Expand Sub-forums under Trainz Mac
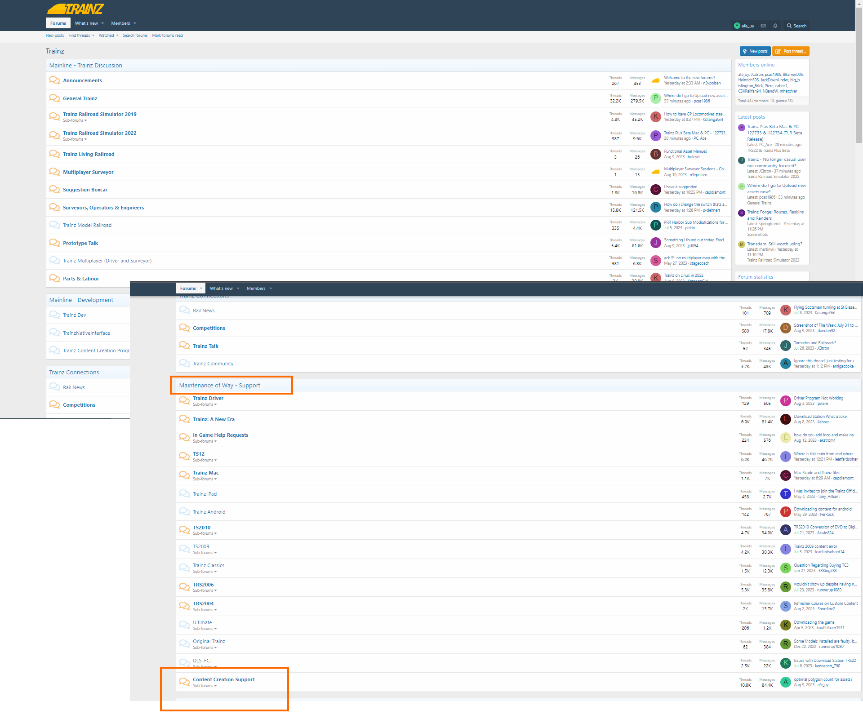 click(x=205, y=479)
